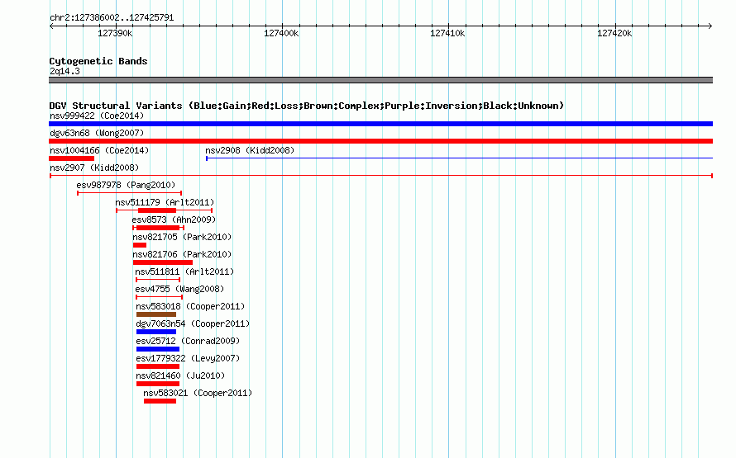736x458 pixels.
Task: Select the esv25712 (Conrad2009) blue bar
Action: tap(158, 349)
